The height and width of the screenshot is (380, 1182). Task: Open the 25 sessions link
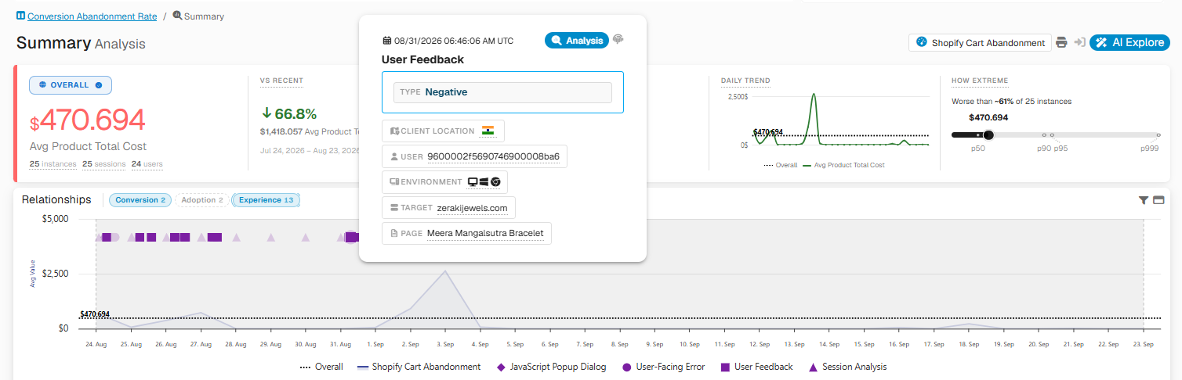coord(103,164)
